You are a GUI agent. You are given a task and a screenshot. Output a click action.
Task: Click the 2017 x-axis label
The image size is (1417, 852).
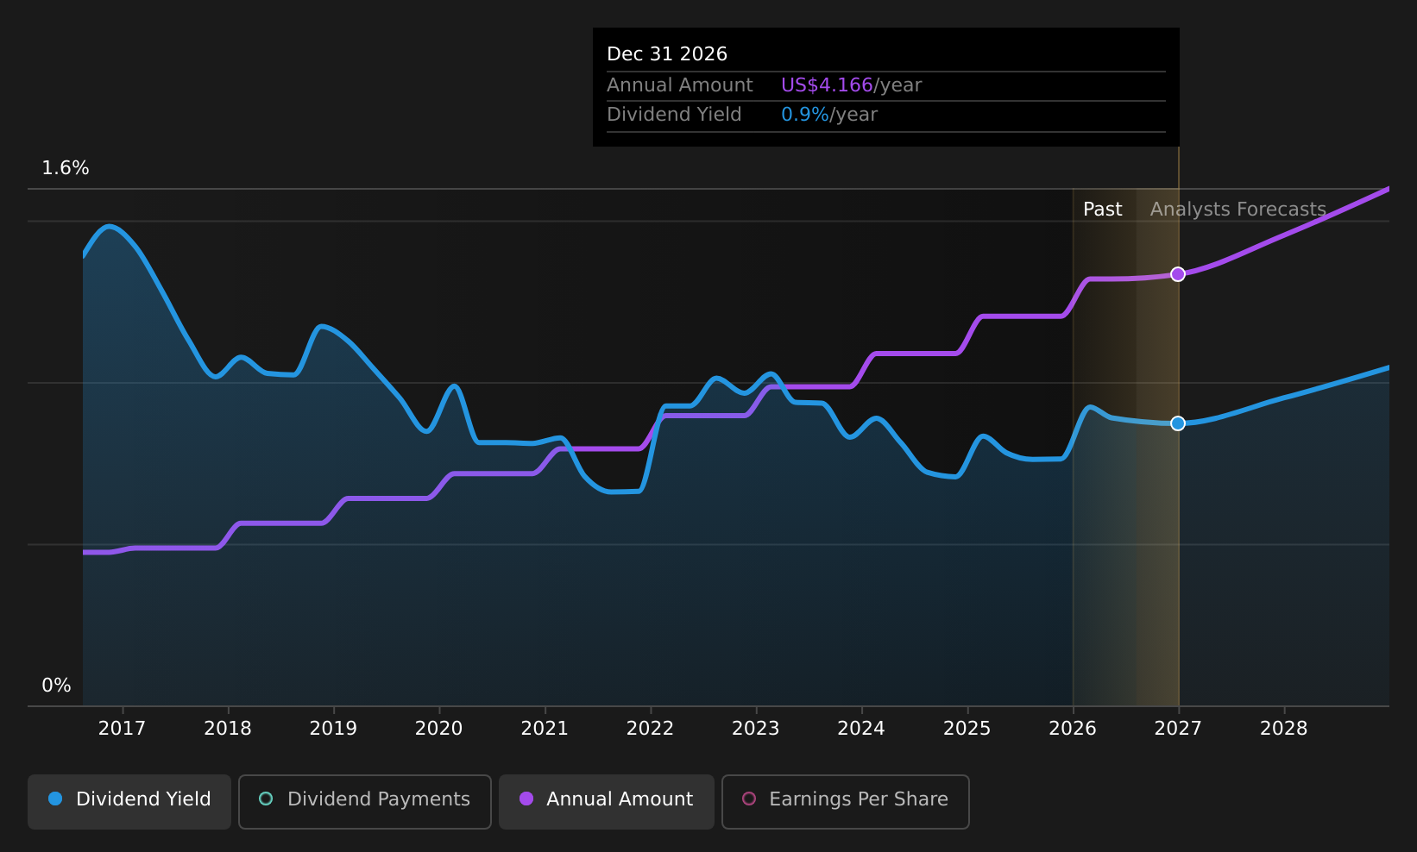(122, 729)
